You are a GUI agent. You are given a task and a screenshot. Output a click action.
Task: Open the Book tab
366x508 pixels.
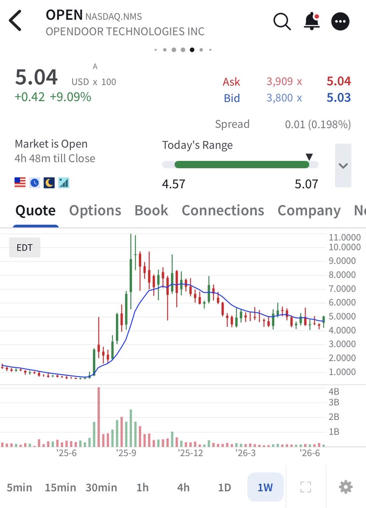151,210
